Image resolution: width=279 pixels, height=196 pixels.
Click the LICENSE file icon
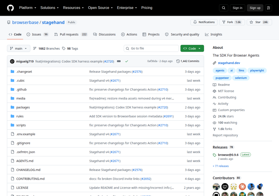pyautogui.click(x=12, y=188)
